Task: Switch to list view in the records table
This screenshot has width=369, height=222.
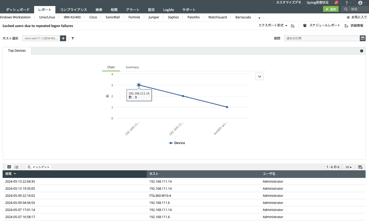Action: pyautogui.click(x=16, y=167)
